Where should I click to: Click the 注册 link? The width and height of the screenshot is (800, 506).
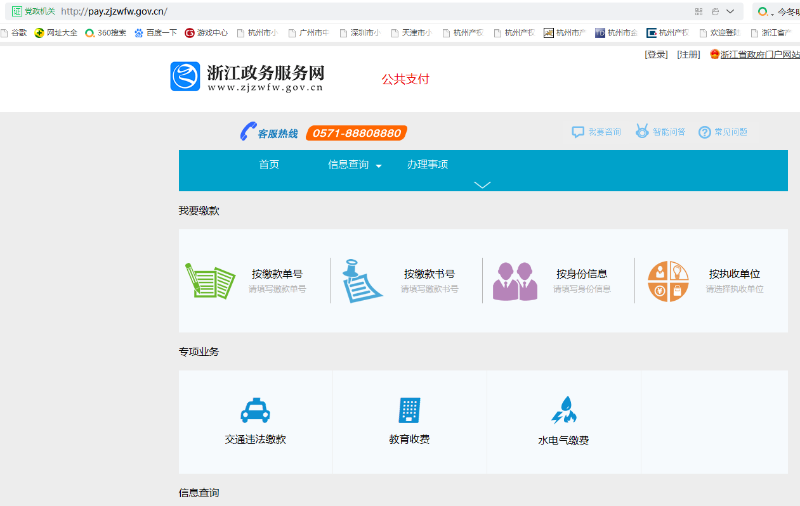688,54
